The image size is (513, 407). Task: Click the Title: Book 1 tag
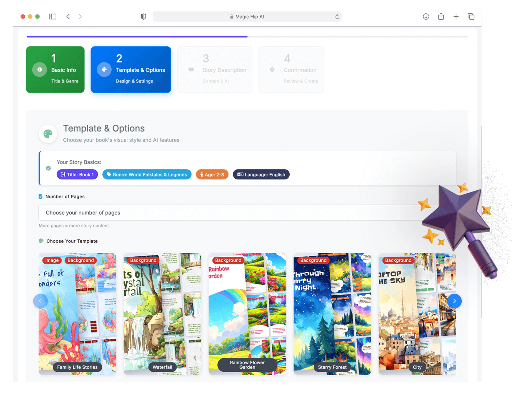[x=77, y=174]
